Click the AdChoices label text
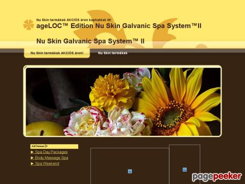 click(x=38, y=146)
